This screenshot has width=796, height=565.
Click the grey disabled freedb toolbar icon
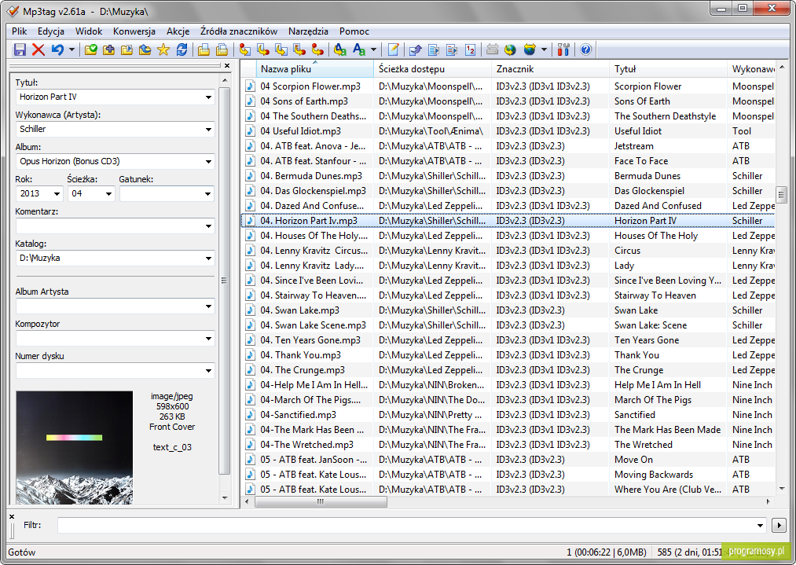(x=492, y=50)
